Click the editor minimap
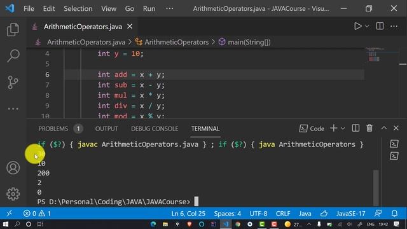Image resolution: width=407 pixels, height=229 pixels. tap(375, 55)
